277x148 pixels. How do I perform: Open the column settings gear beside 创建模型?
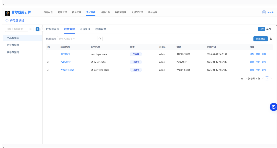point(271,39)
